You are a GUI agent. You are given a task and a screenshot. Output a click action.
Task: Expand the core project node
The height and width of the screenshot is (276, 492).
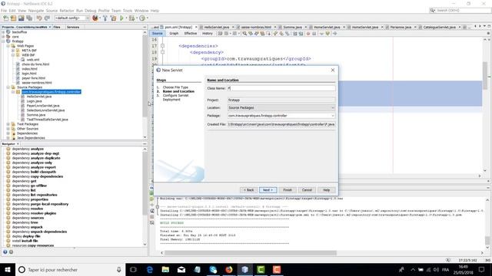click(x=3, y=37)
